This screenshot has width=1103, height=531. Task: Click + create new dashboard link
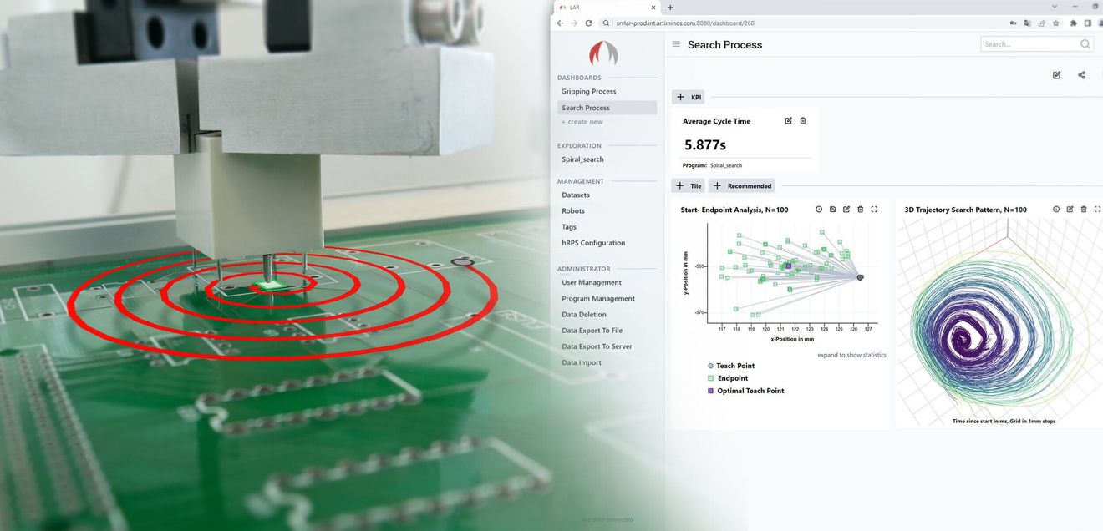pos(582,122)
